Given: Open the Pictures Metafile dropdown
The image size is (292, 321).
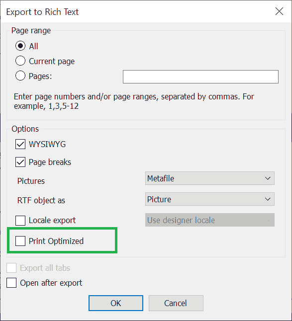Looking at the screenshot, I should pos(209,178).
